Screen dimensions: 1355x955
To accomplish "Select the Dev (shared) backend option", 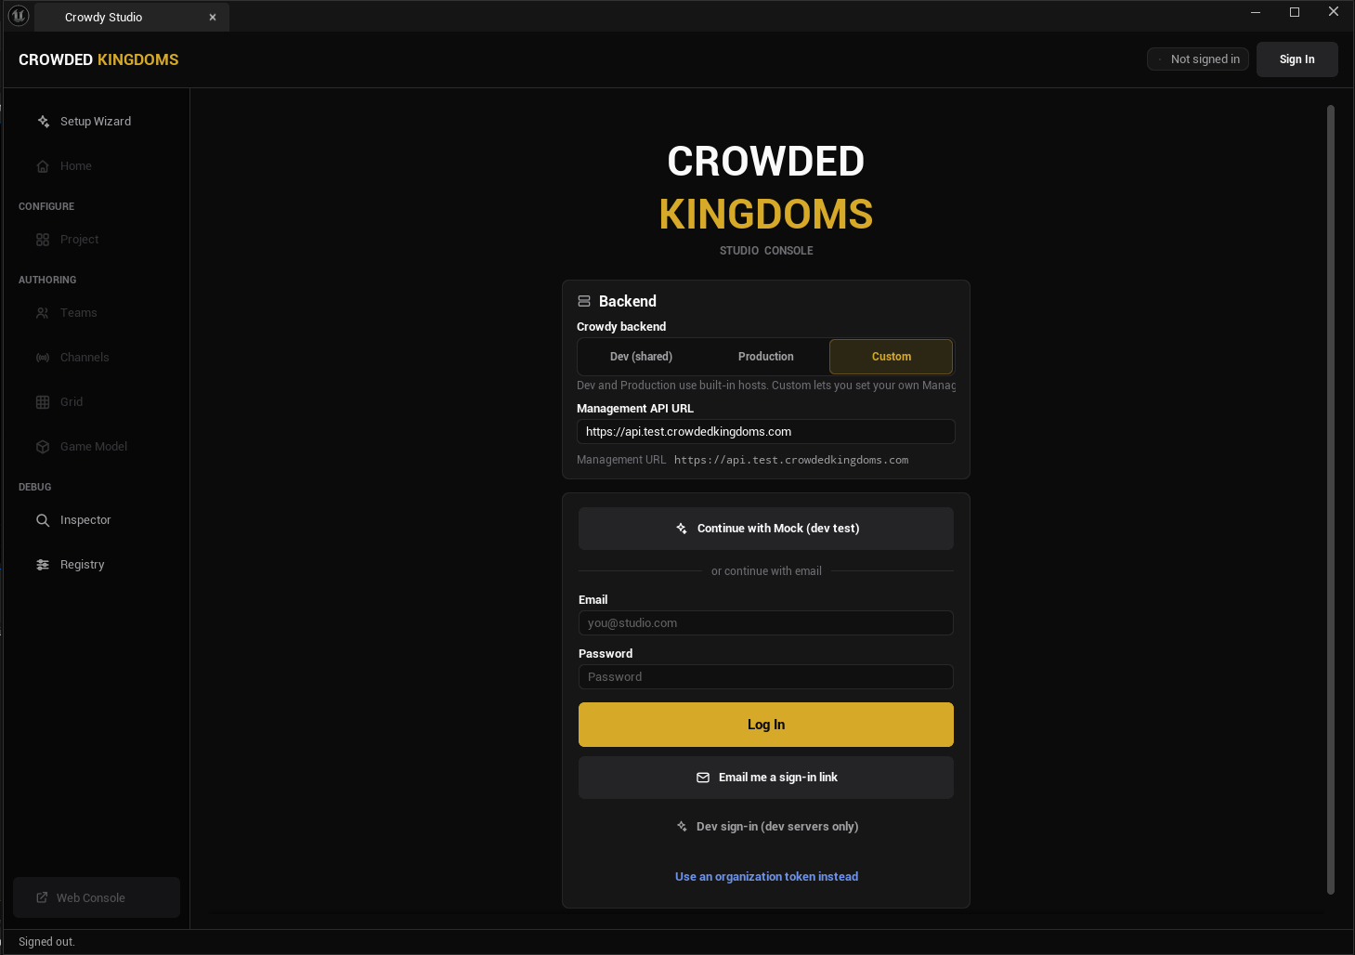I will click(x=641, y=357).
